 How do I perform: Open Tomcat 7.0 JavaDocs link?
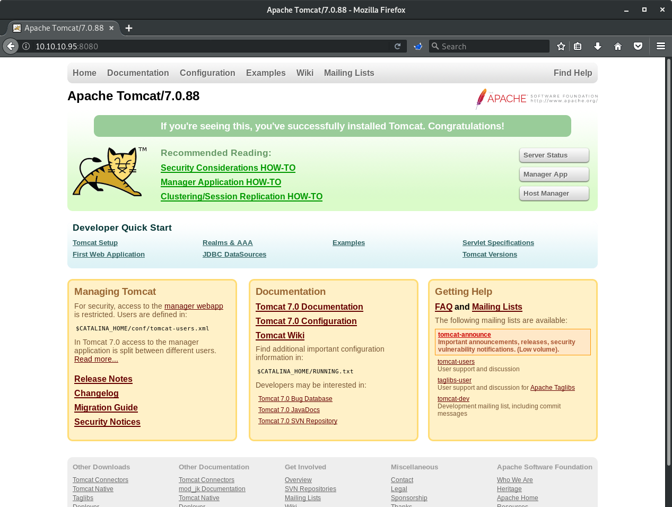[x=289, y=410]
